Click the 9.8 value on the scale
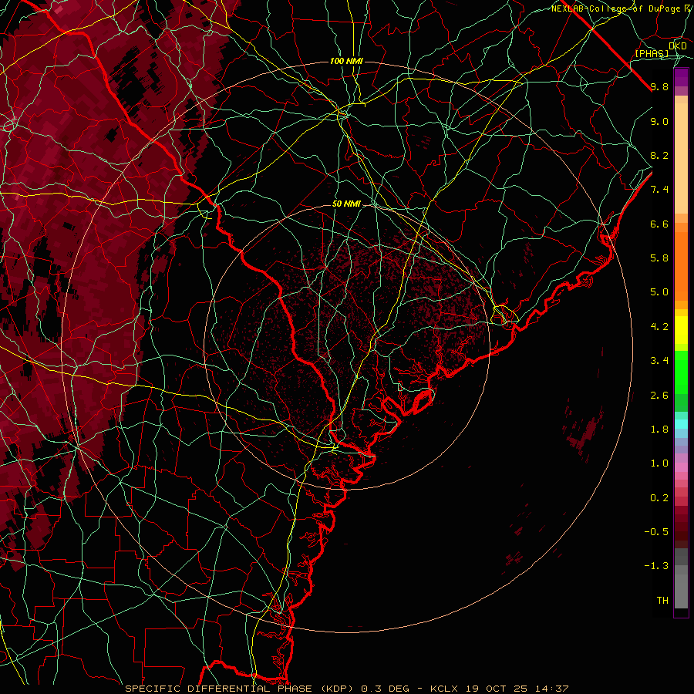 [x=659, y=86]
